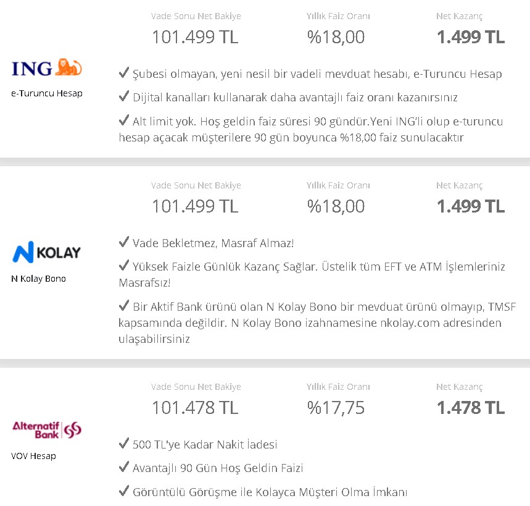Click checkmark beside 'Dijital kanalları kullanarak'
The image size is (530, 506).
(124, 96)
